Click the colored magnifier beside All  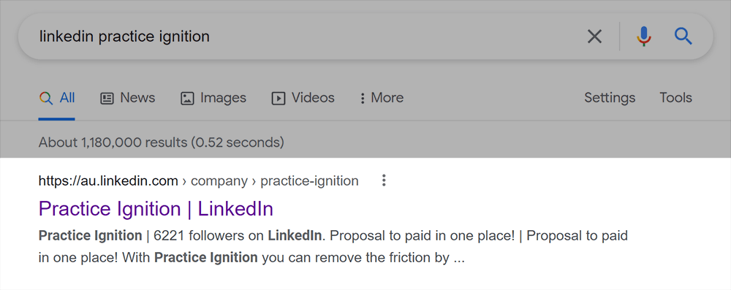pyautogui.click(x=45, y=98)
